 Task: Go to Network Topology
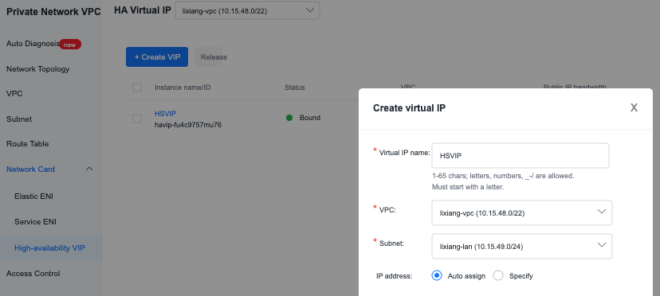click(x=38, y=69)
